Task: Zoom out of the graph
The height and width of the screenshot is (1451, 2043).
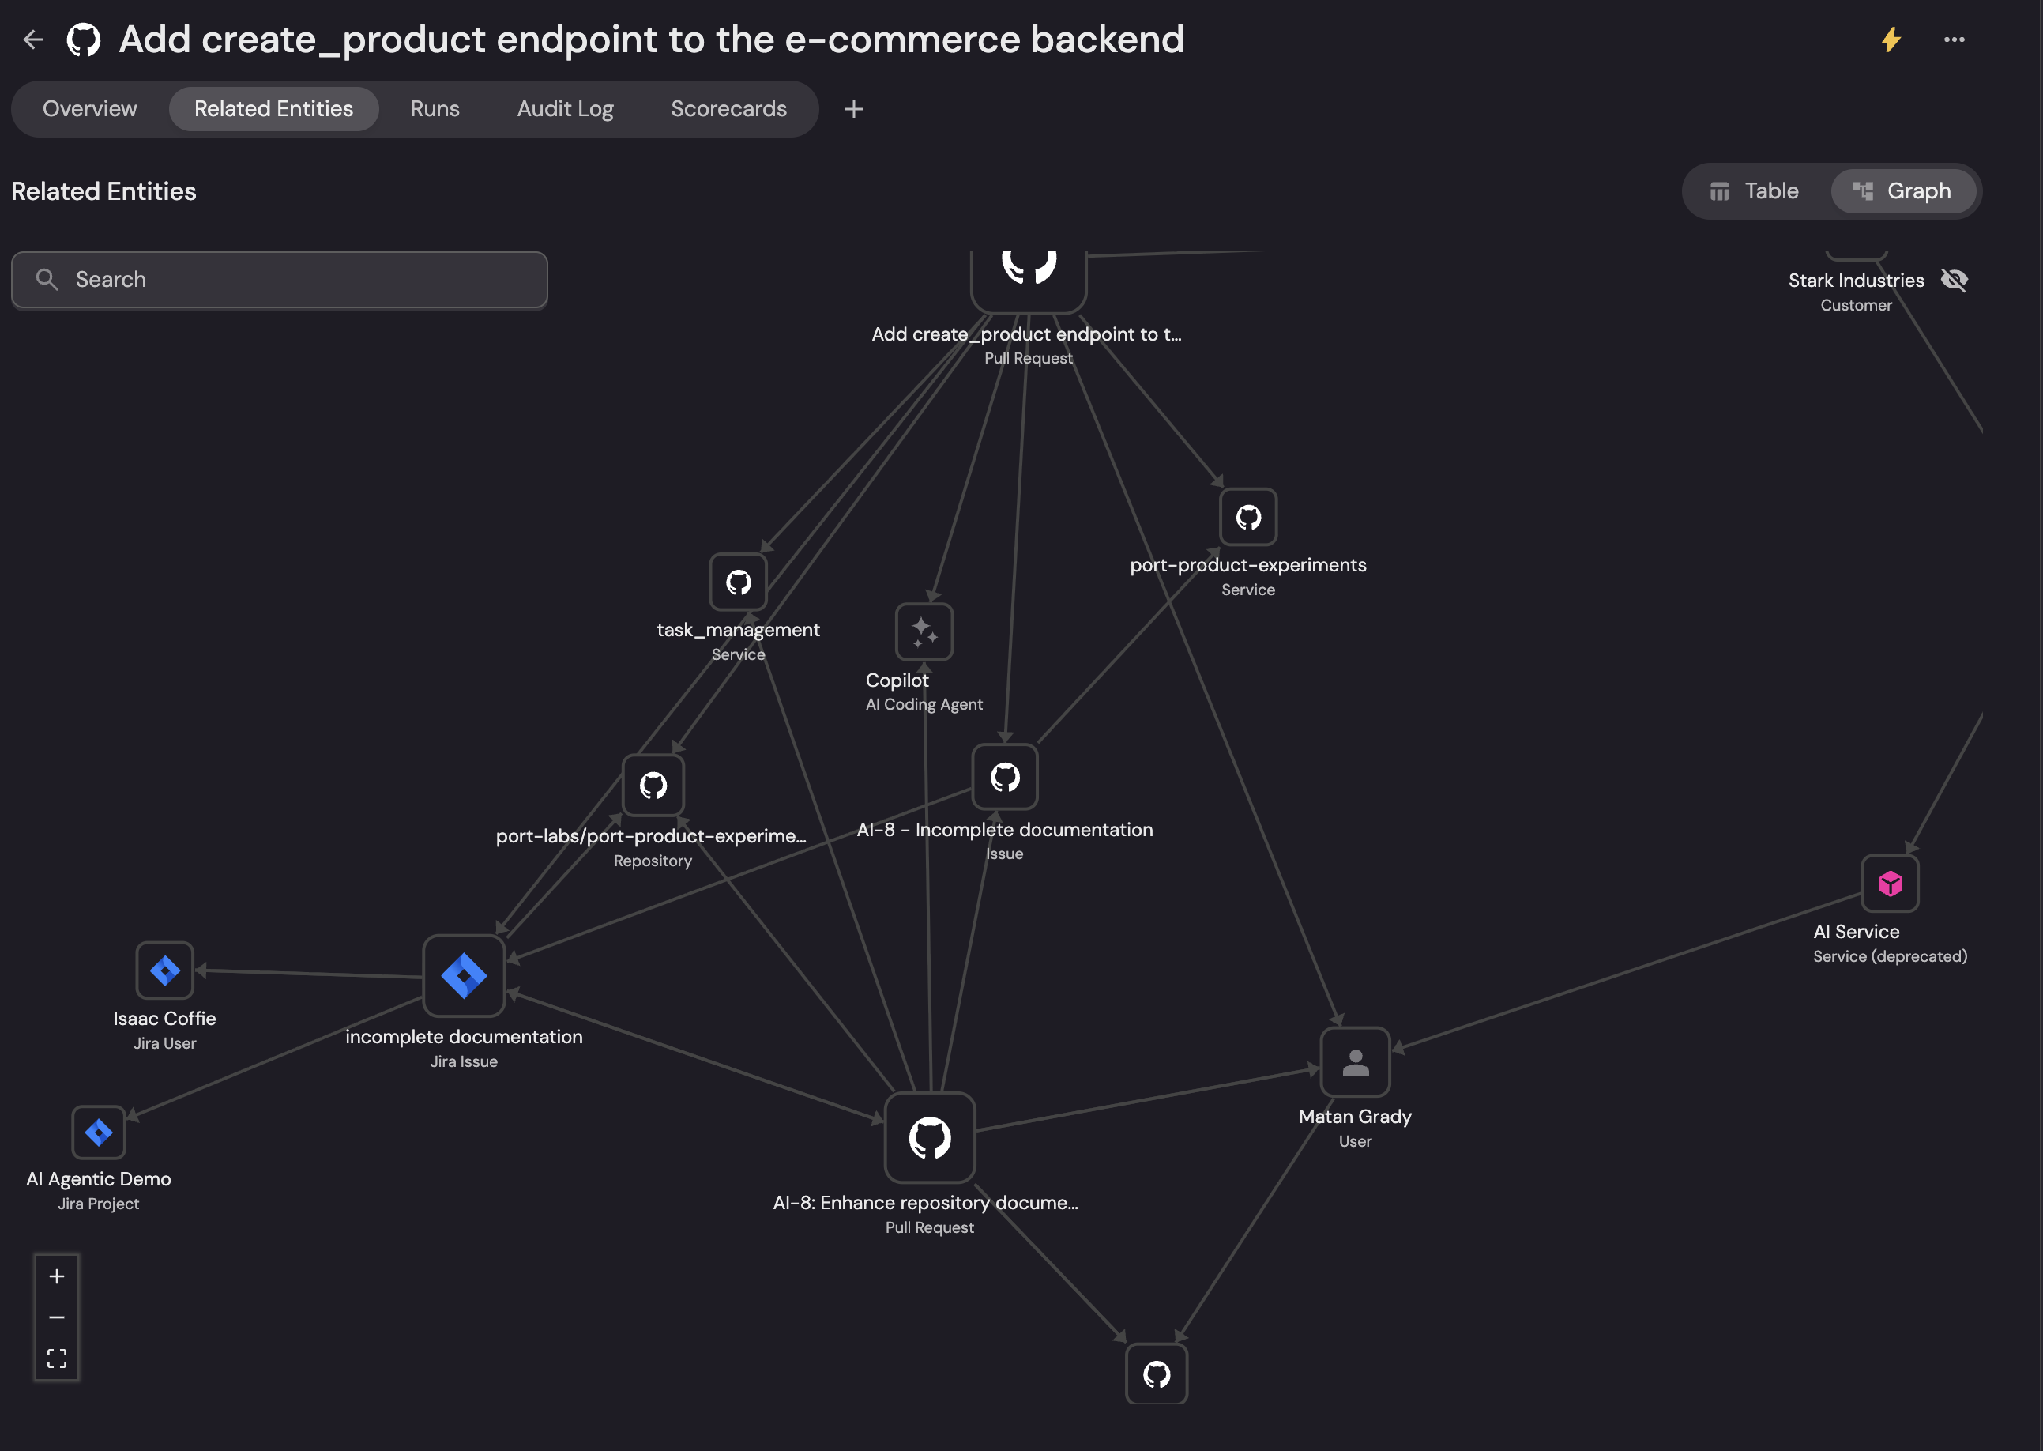Action: click(57, 1318)
